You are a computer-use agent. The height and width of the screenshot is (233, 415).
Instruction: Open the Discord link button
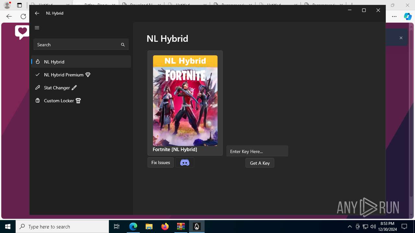point(185,162)
